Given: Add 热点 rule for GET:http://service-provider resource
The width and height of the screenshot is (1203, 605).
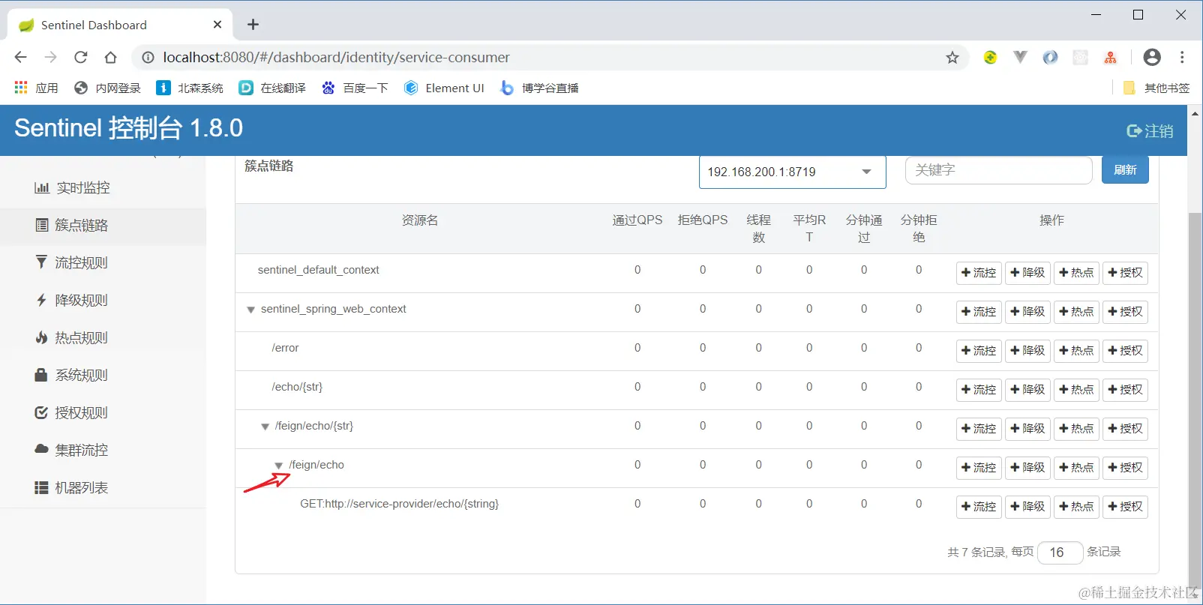Looking at the screenshot, I should coord(1076,507).
